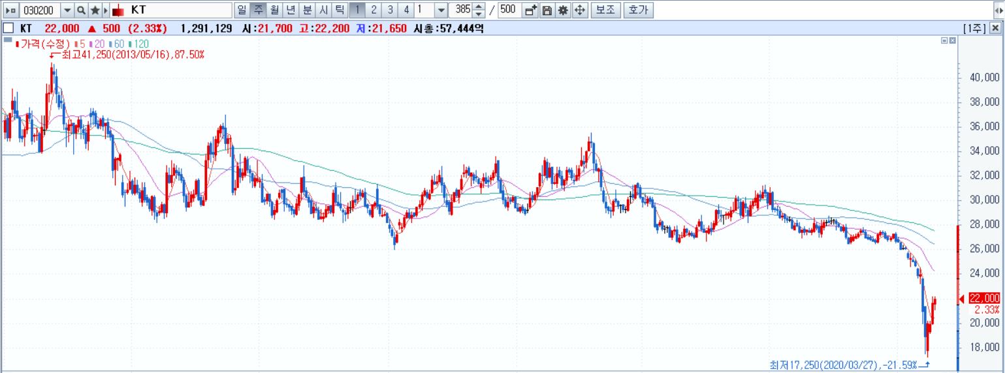Click the low price 저:21,650
This screenshot has height=373, width=1005.
pyautogui.click(x=382, y=28)
